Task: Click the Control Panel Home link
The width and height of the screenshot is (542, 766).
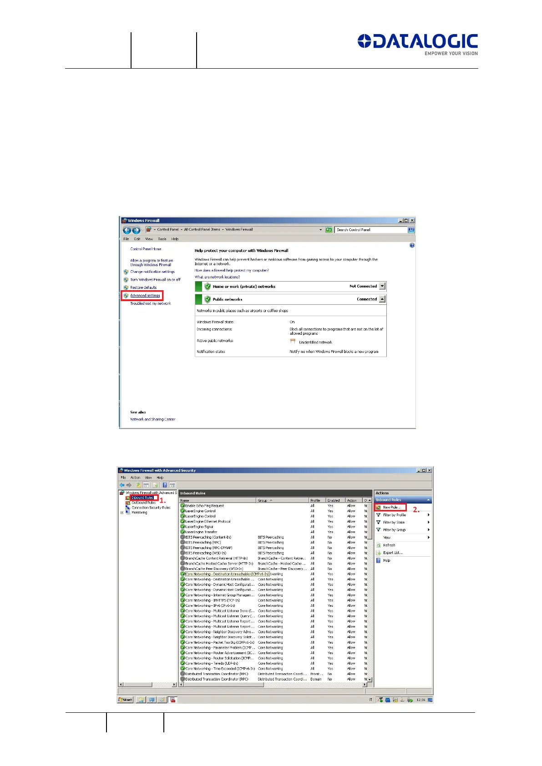Action: (x=146, y=249)
